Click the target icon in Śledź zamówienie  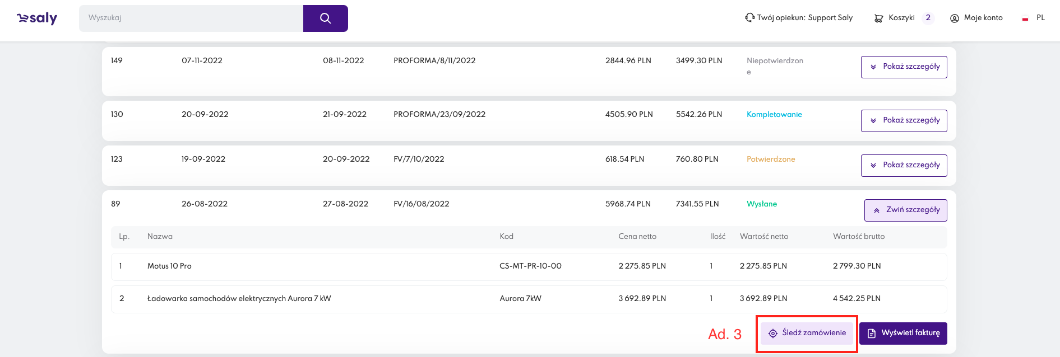click(772, 333)
